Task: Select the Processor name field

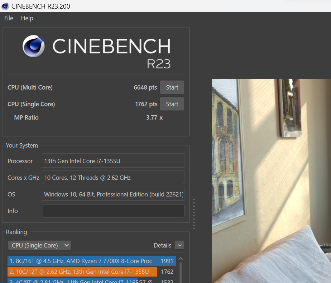Action: pyautogui.click(x=113, y=161)
